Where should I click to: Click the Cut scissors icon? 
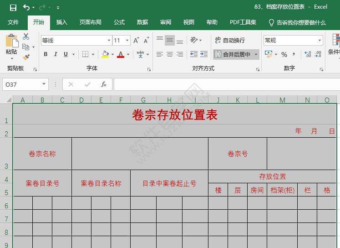tap(26, 36)
